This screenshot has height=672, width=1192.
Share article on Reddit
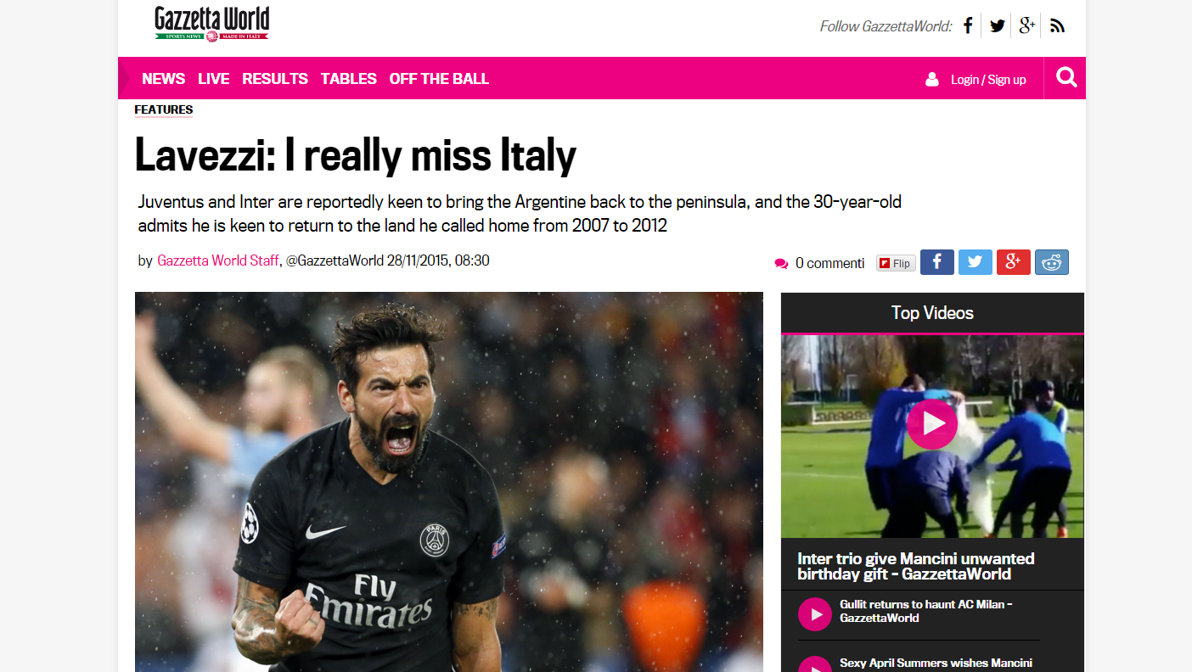(1052, 262)
